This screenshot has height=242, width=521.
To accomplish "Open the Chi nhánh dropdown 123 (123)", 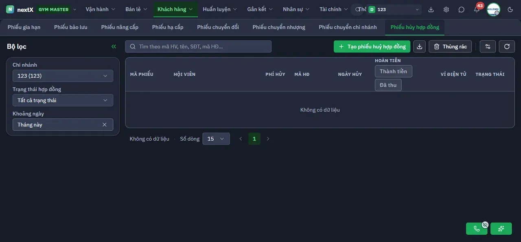I will pyautogui.click(x=63, y=76).
